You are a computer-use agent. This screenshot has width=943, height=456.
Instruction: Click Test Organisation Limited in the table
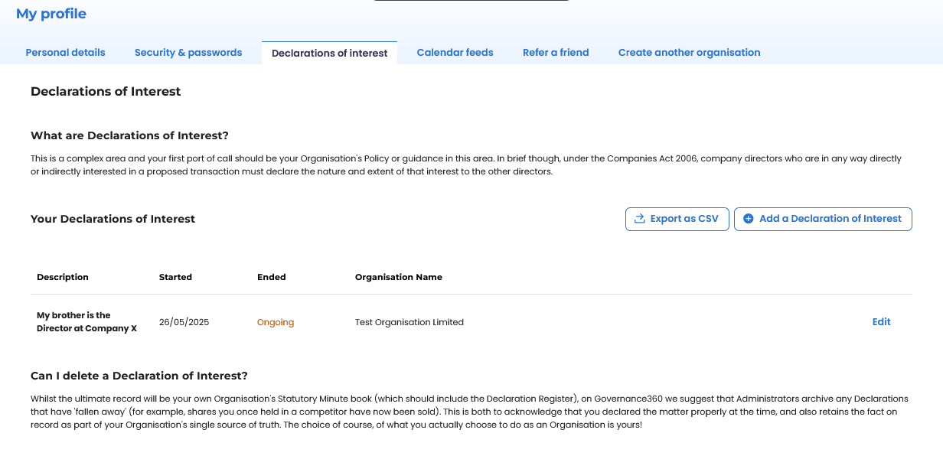tap(409, 322)
